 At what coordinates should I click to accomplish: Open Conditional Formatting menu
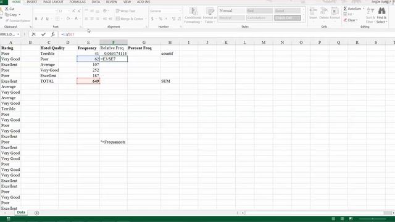coord(193,15)
